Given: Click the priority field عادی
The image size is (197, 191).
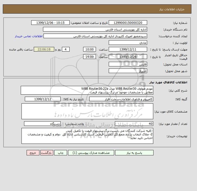Looking at the screenshot, I should [128, 43].
